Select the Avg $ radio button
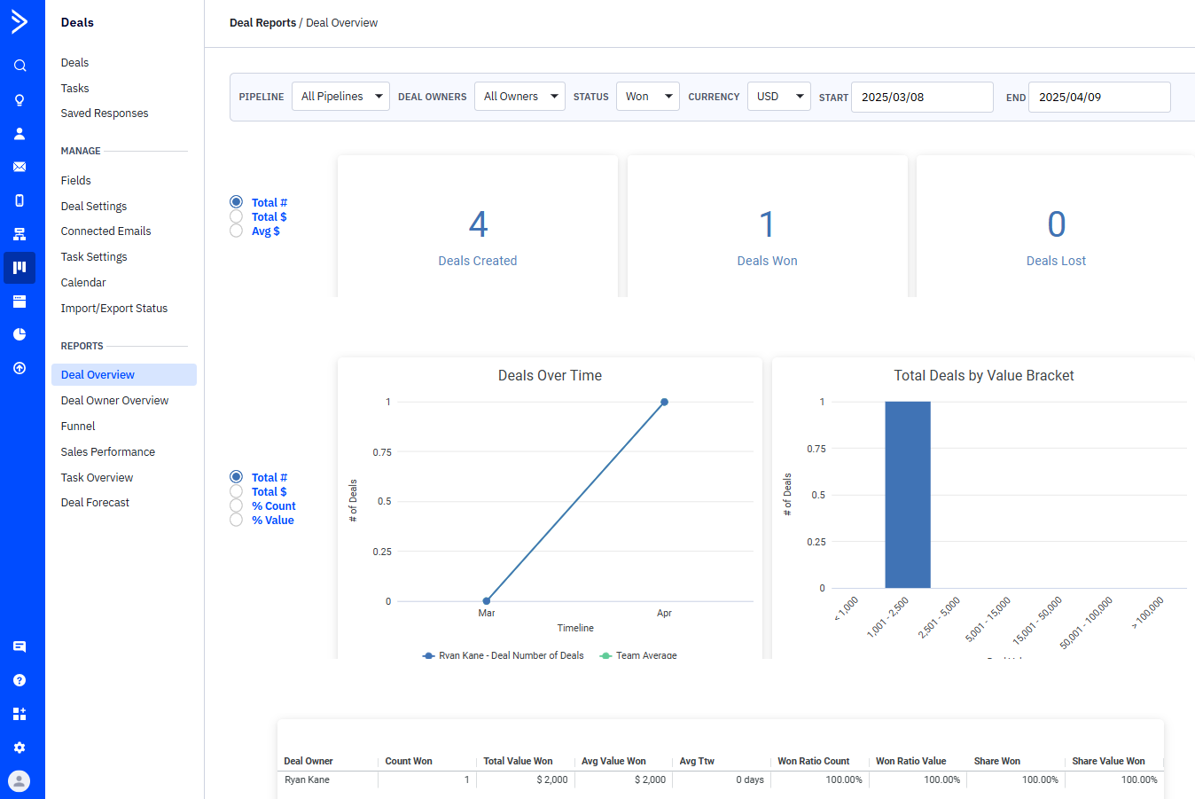Viewport: 1195px width, 799px height. (236, 231)
